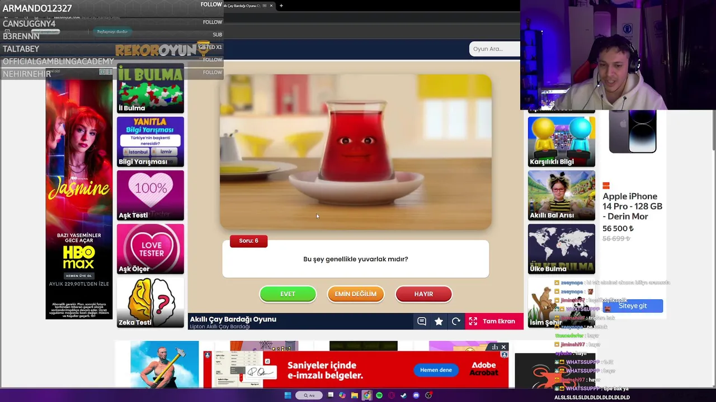Switch the game to Tam Ekran mode
The width and height of the screenshot is (716, 402).
[x=493, y=321]
